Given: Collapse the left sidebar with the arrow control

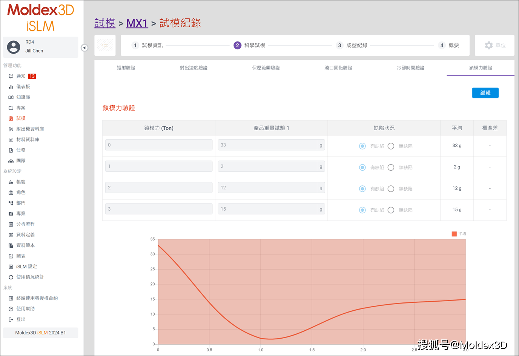Looking at the screenshot, I should (x=84, y=48).
